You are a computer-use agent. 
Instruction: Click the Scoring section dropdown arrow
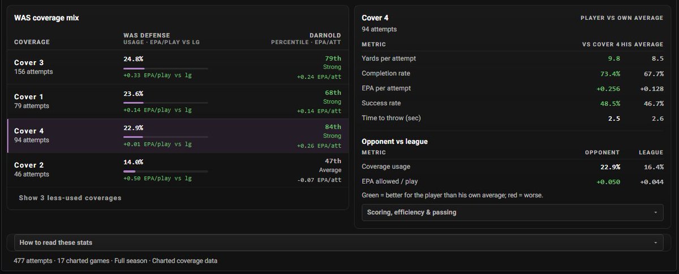(656, 213)
